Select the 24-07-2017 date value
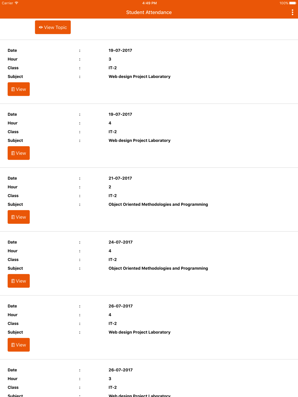Screen dimensions: 298x397 pos(121,242)
